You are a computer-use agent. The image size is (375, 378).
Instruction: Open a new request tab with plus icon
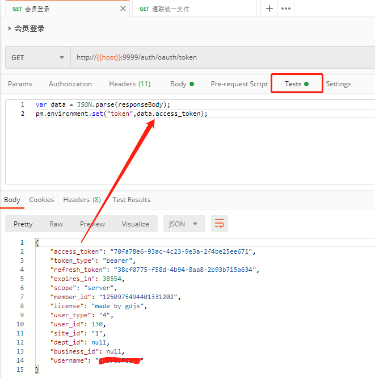tap(269, 9)
